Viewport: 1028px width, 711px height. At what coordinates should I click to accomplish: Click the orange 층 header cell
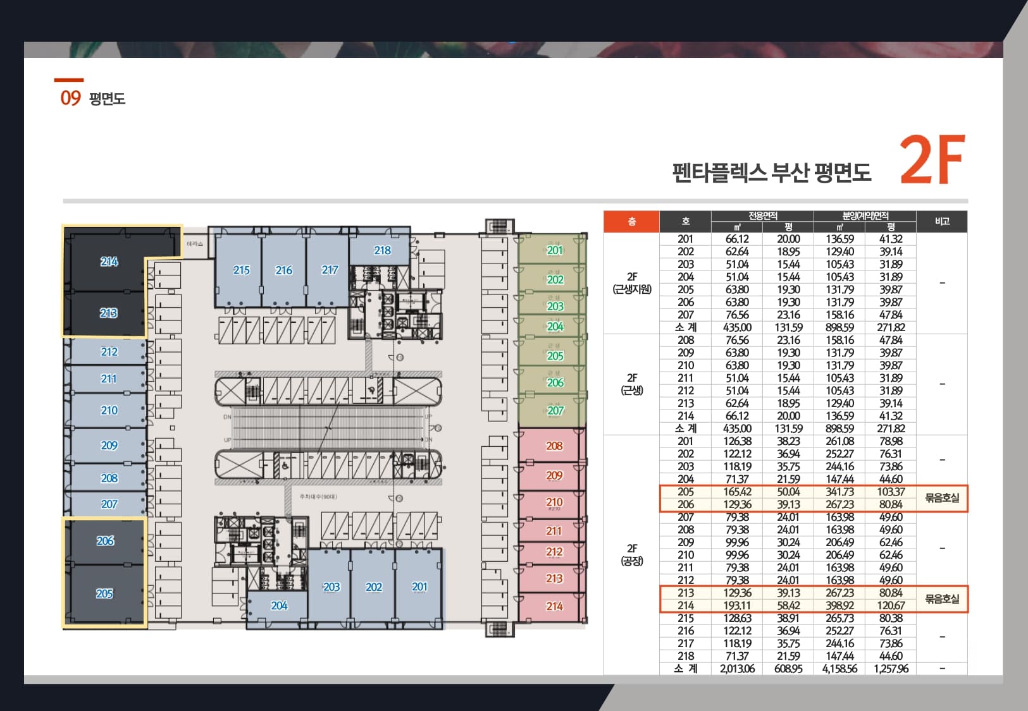tap(631, 221)
